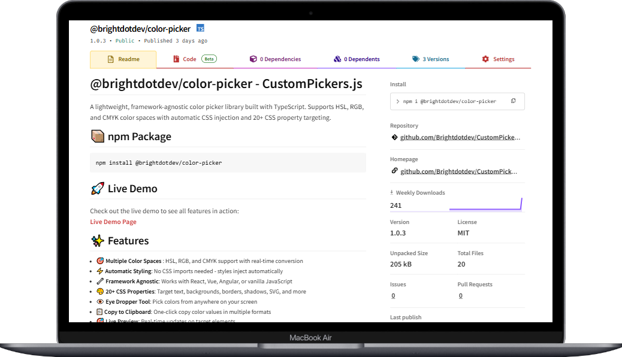
Task: Click the Settings gear icon
Action: pos(485,59)
